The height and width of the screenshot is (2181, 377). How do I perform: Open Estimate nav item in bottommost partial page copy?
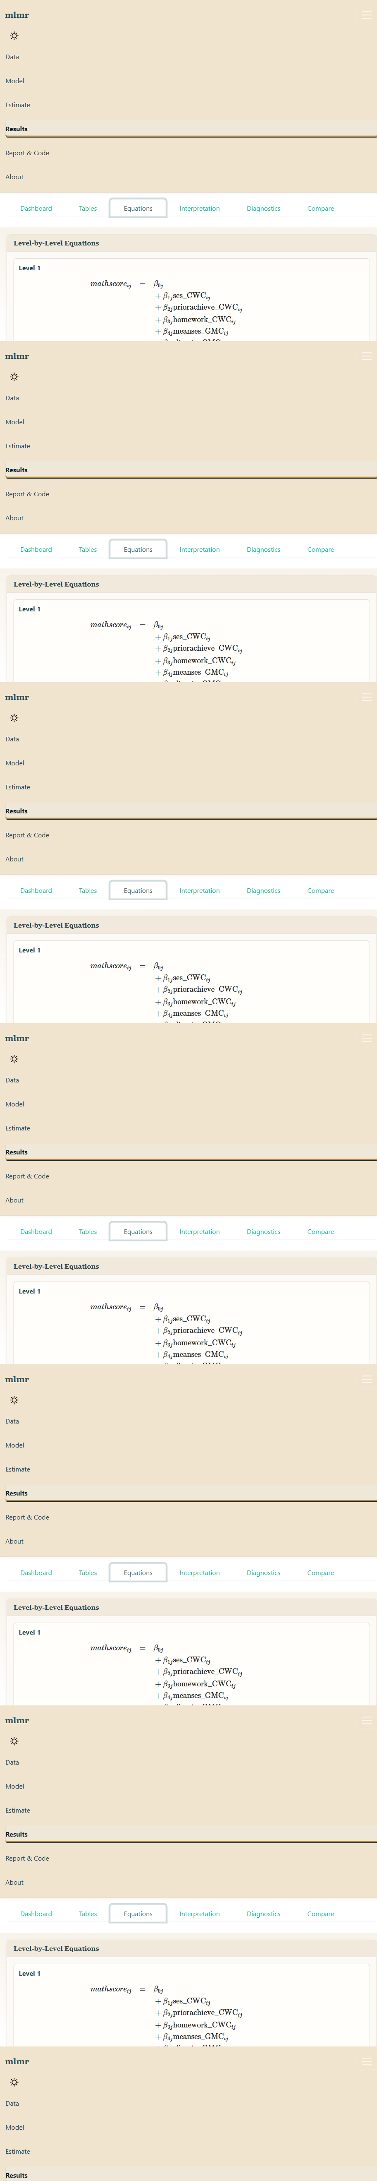[18, 2151]
